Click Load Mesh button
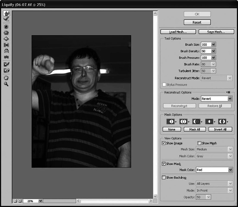This screenshot has width=238, height=207. 178,32
